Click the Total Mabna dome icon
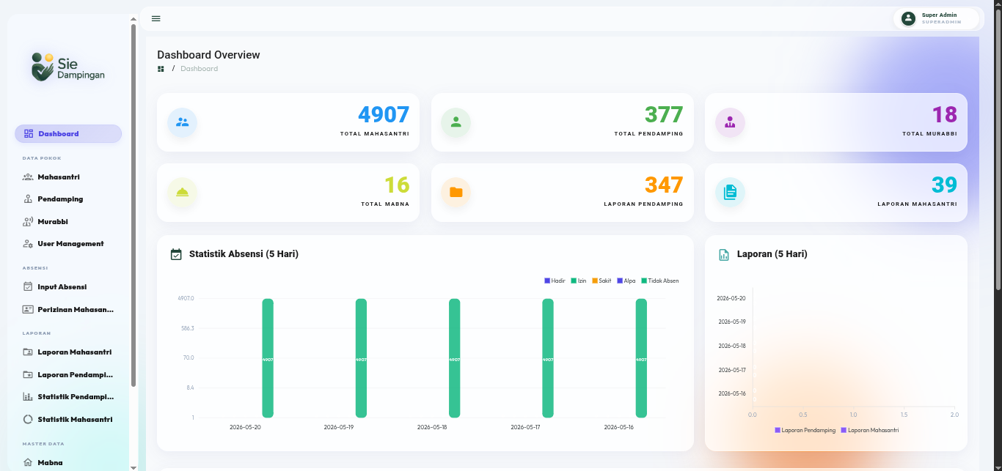 (182, 193)
